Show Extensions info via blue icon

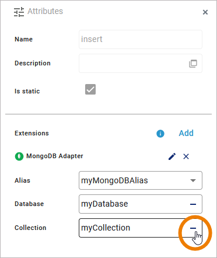coord(160,134)
